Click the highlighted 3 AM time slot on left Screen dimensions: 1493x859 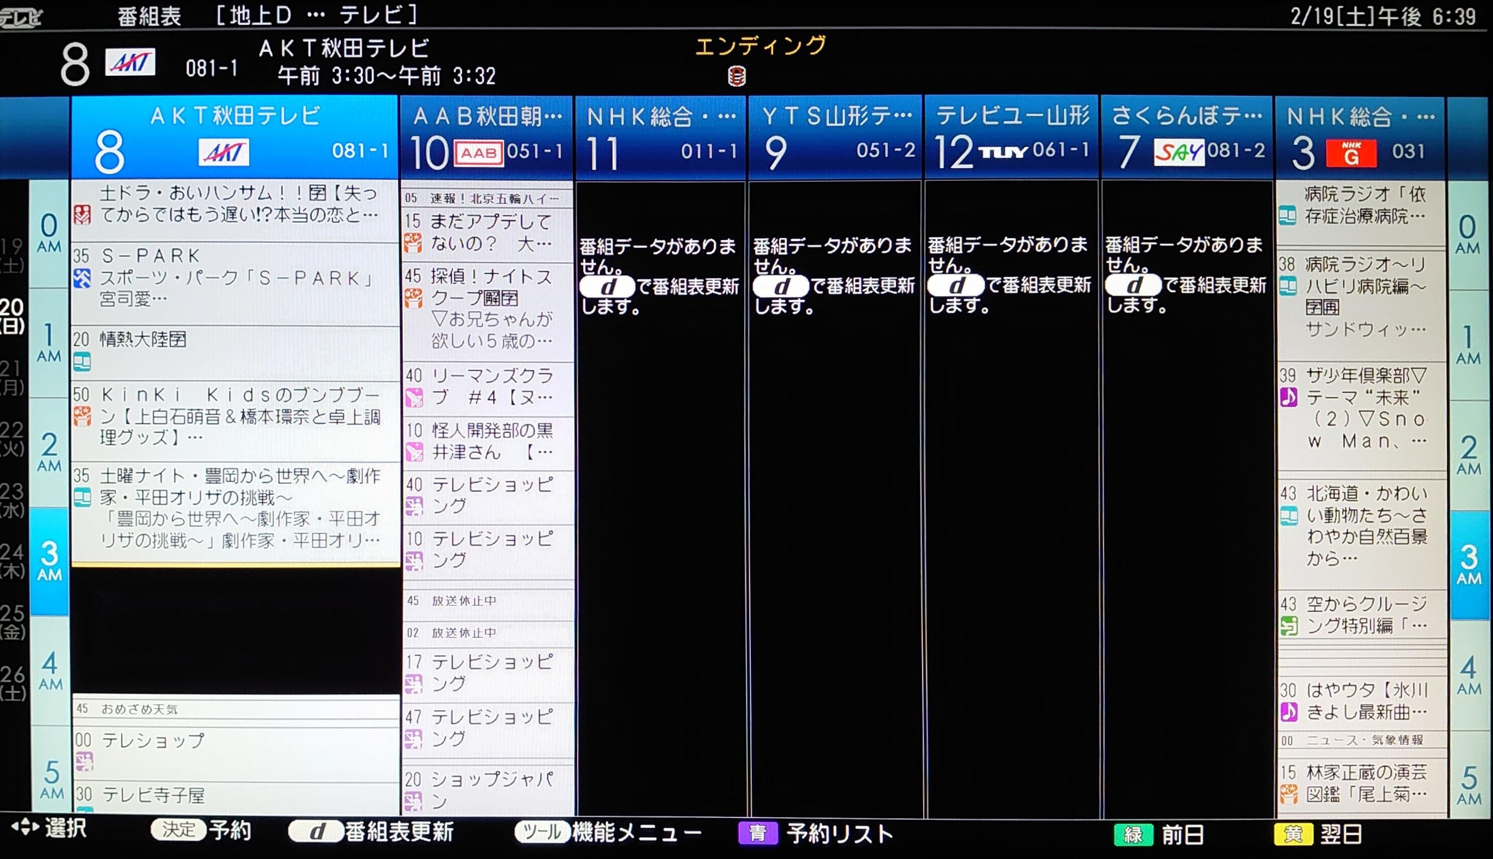point(50,561)
